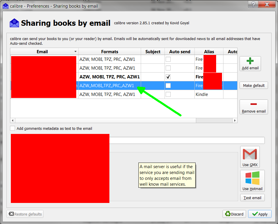Screen dimensions: 278x224
Task: Select the bold formats cell in the default row
Action: [110, 77]
